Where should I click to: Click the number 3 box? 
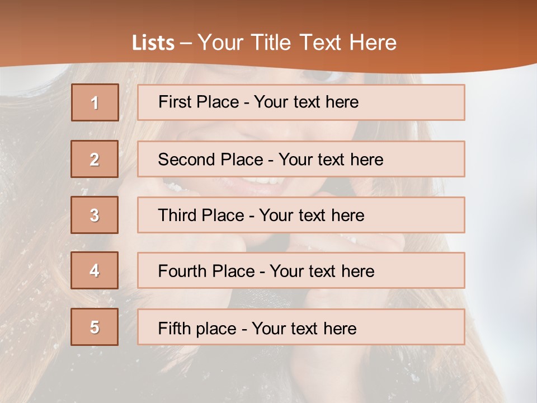pos(95,215)
